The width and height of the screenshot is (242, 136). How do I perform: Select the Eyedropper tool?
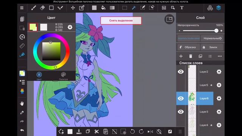[22, 113]
